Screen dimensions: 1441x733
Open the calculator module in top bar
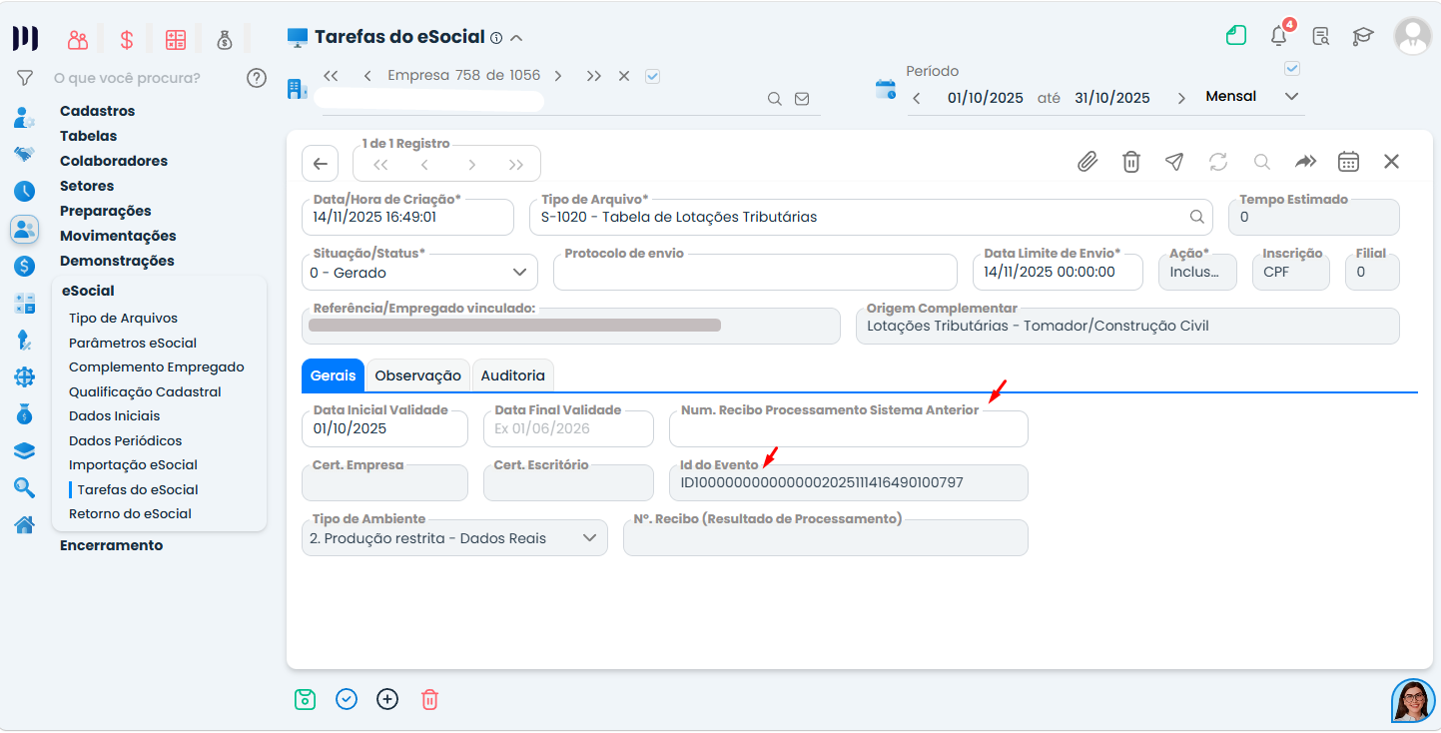tap(176, 40)
